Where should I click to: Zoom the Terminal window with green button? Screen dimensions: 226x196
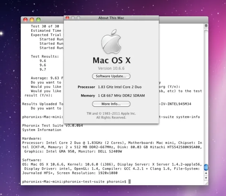38,20
